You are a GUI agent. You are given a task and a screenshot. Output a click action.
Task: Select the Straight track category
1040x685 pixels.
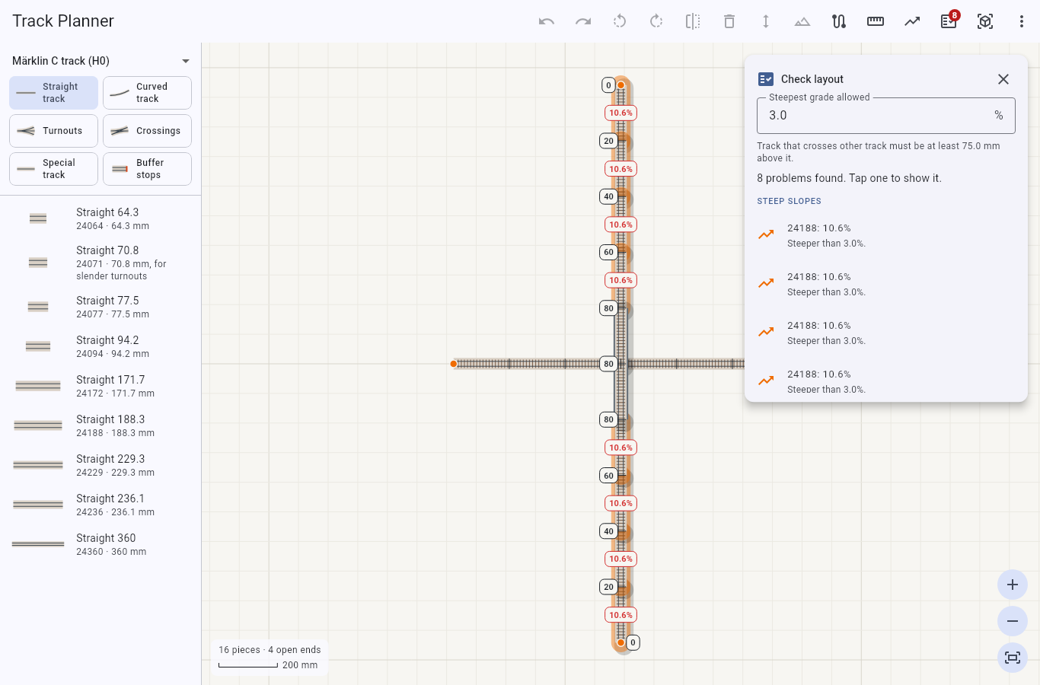click(53, 93)
